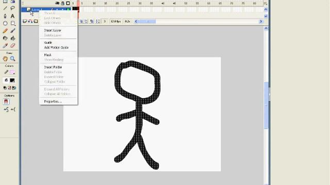Click layer list scroll up arrow
The height and width of the screenshot is (185, 330).
pos(266,9)
